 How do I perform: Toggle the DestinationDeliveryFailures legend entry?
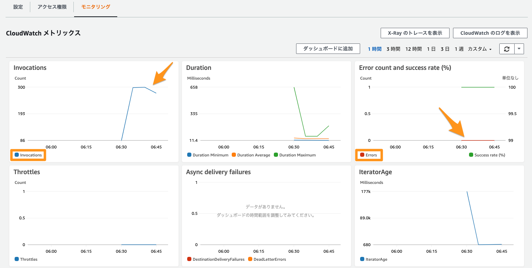tap(216, 259)
